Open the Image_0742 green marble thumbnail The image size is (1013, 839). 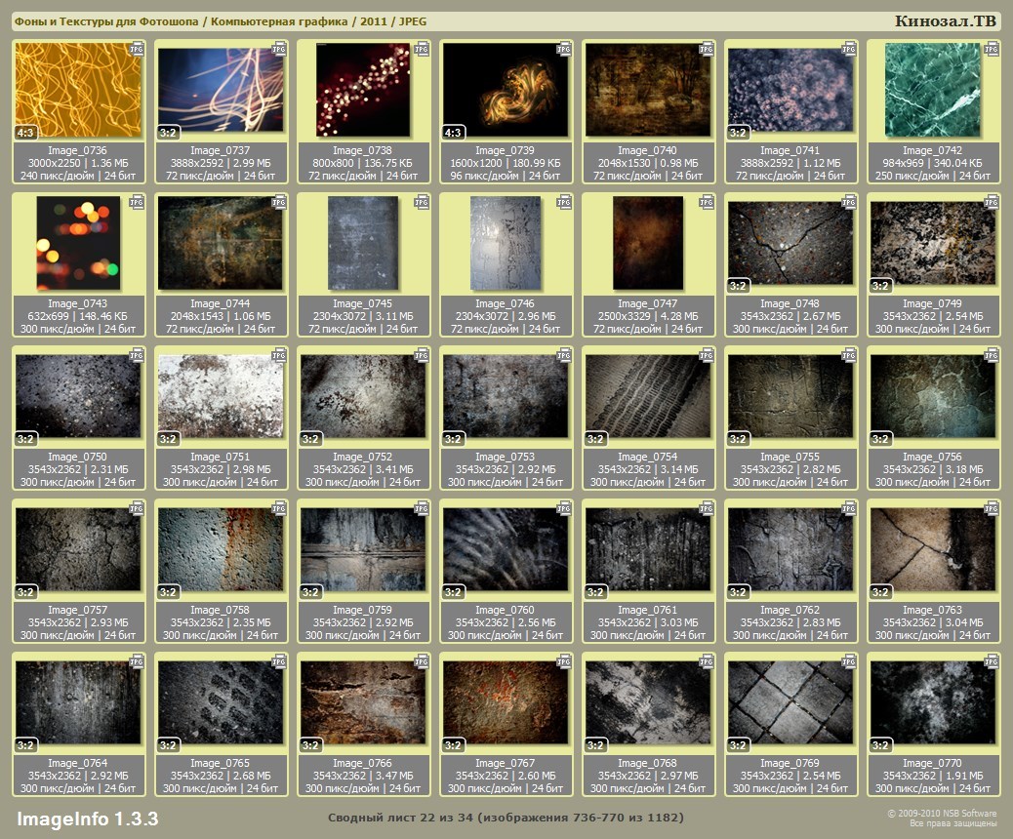pos(933,90)
